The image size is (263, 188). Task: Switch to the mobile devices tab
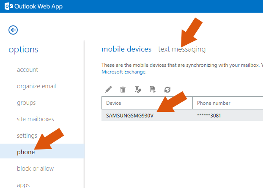coord(126,49)
